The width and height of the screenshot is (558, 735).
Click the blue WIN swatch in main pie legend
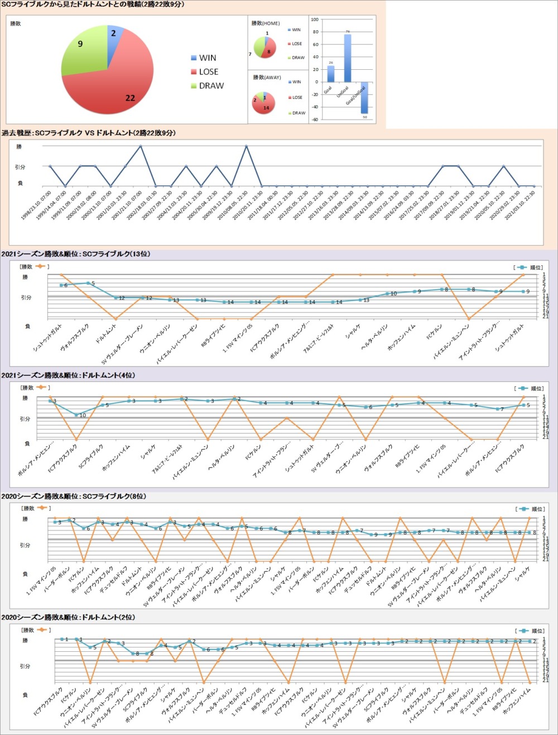[194, 58]
